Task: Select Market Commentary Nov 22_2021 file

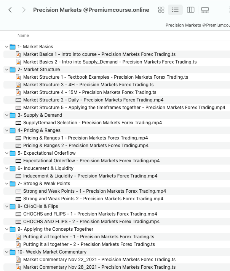Action: [x=99, y=260]
